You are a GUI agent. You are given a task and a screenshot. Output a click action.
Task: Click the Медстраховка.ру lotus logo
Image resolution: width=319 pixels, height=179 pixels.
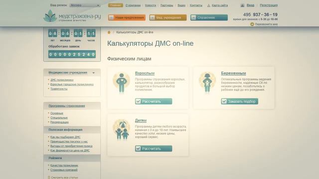(x=50, y=16)
